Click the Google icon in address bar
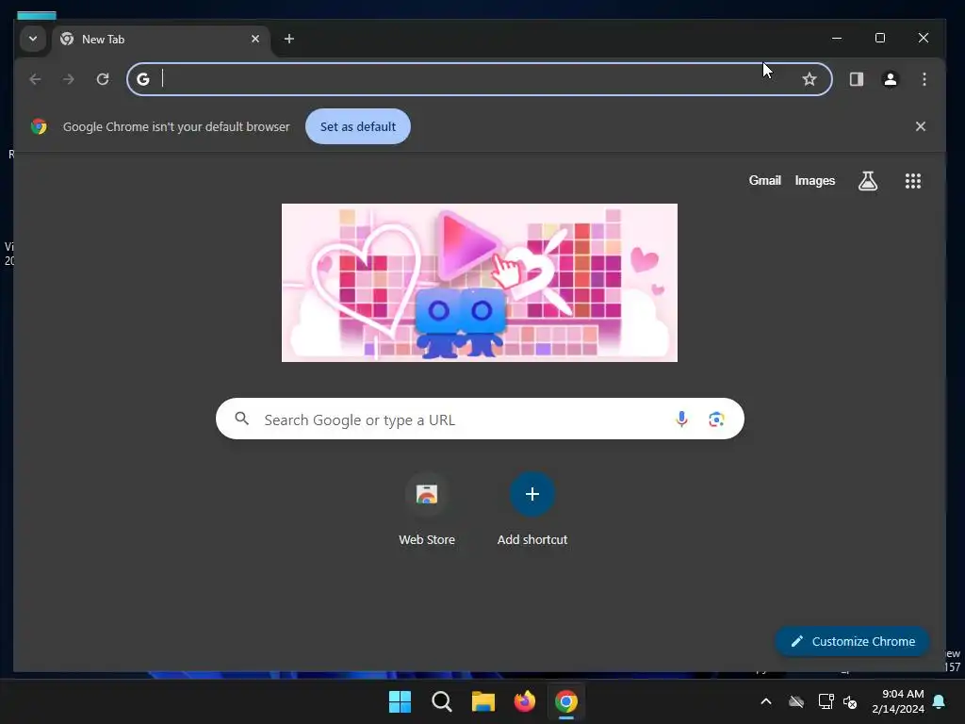This screenshot has width=965, height=724. click(143, 79)
